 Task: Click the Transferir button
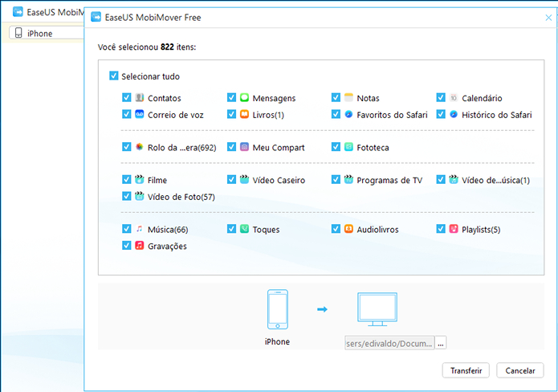pos(466,370)
